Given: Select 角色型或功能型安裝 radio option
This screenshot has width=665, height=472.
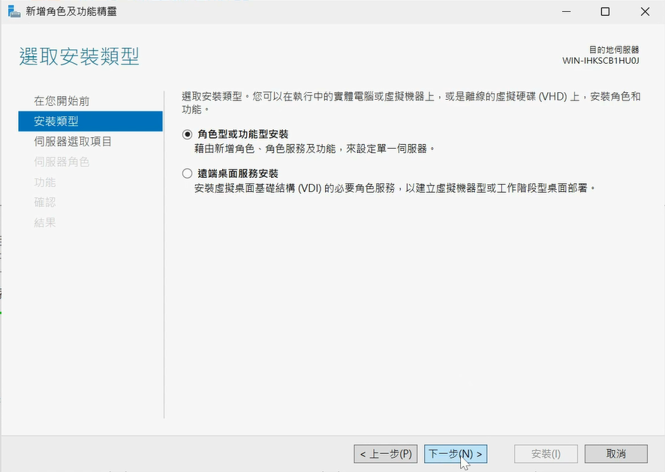Looking at the screenshot, I should point(187,134).
